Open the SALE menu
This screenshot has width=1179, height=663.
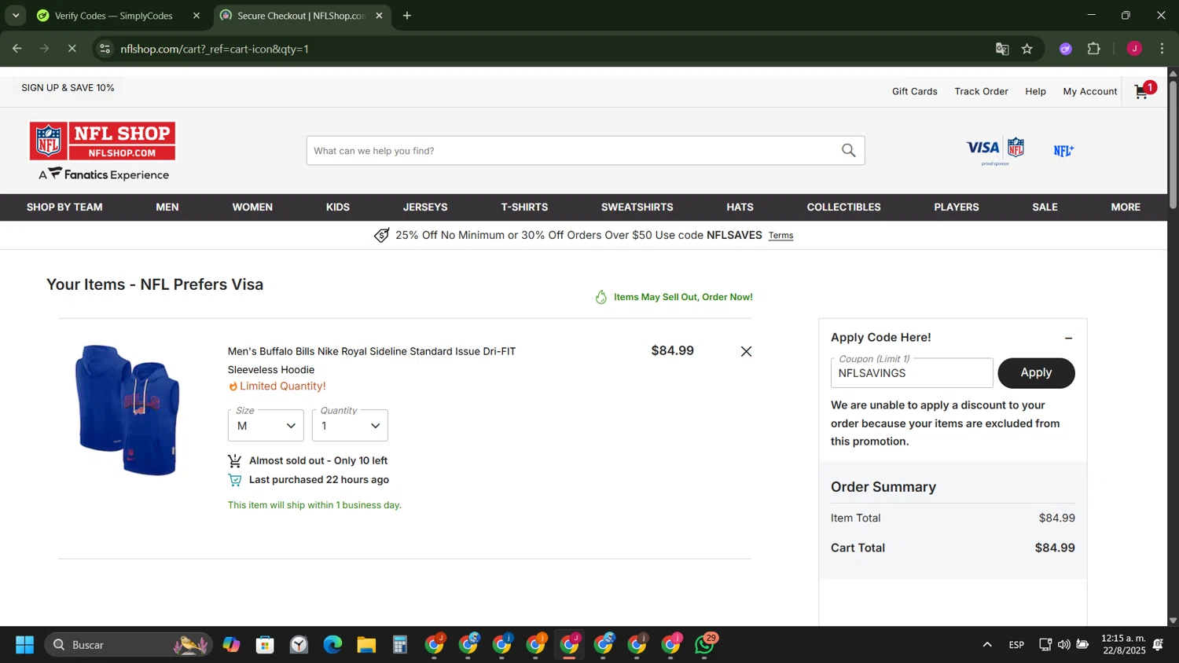pyautogui.click(x=1045, y=207)
